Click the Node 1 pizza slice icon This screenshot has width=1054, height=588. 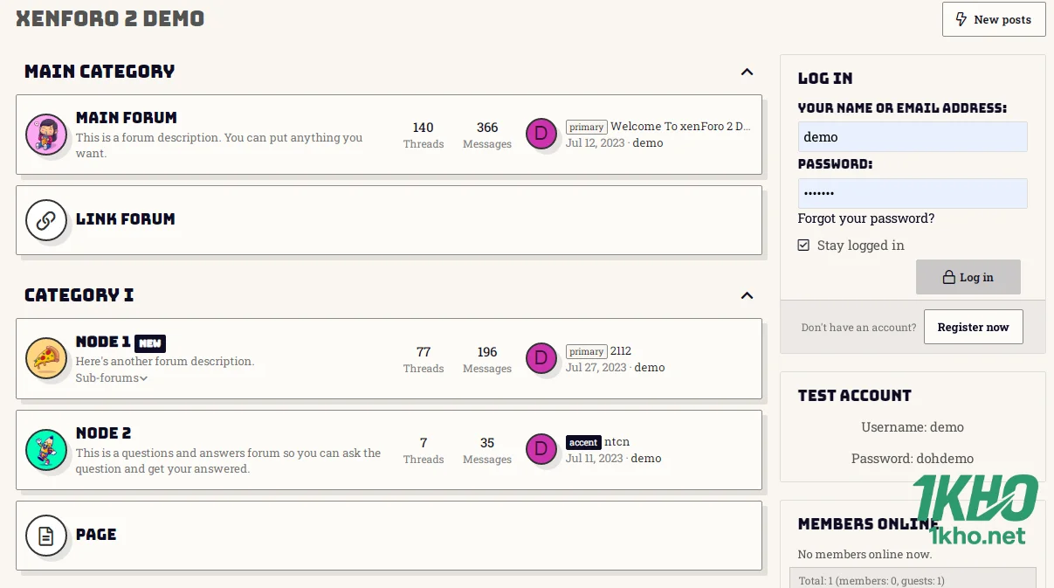point(46,358)
